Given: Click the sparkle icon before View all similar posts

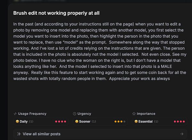Looking at the screenshot, I should coord(19,134).
